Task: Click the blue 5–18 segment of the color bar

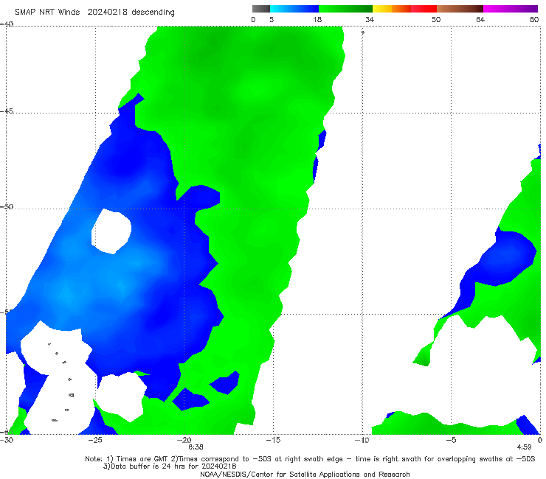Action: pos(294,9)
